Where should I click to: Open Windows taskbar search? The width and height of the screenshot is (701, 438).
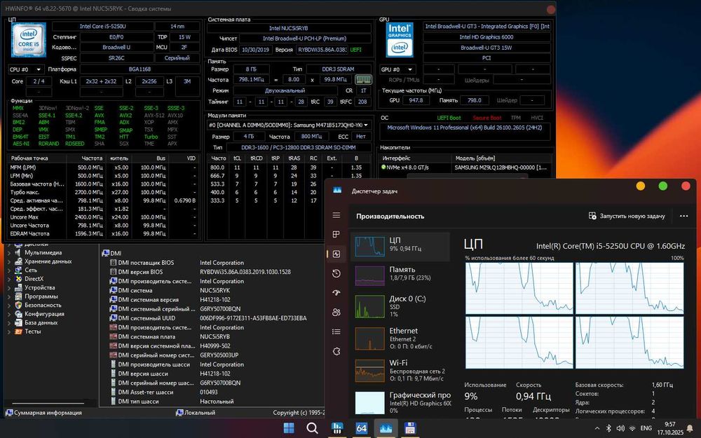tap(312, 428)
